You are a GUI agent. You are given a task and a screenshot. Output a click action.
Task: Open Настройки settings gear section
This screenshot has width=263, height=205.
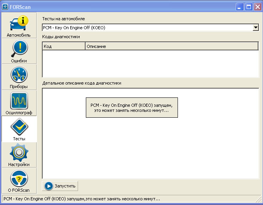click(x=19, y=155)
